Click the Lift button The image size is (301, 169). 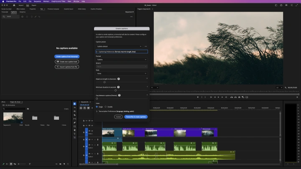coord(232,97)
